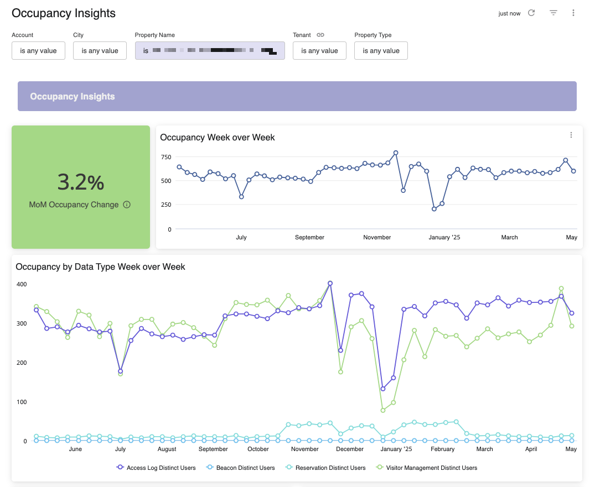Click the Property Name filter field

tap(210, 51)
